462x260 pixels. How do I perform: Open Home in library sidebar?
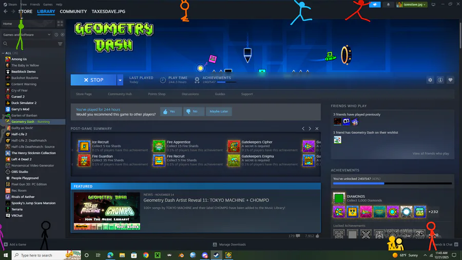[28, 24]
